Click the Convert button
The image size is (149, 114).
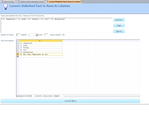pyautogui.click(x=119, y=20)
